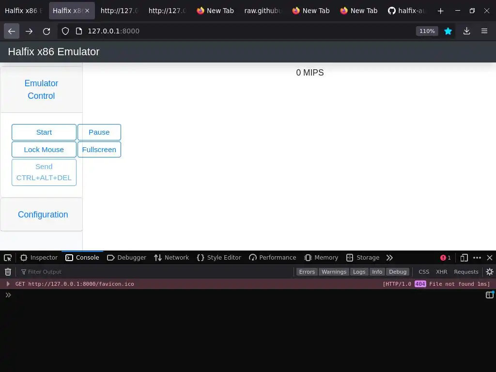Open a new tab with plus icon

tap(440, 11)
